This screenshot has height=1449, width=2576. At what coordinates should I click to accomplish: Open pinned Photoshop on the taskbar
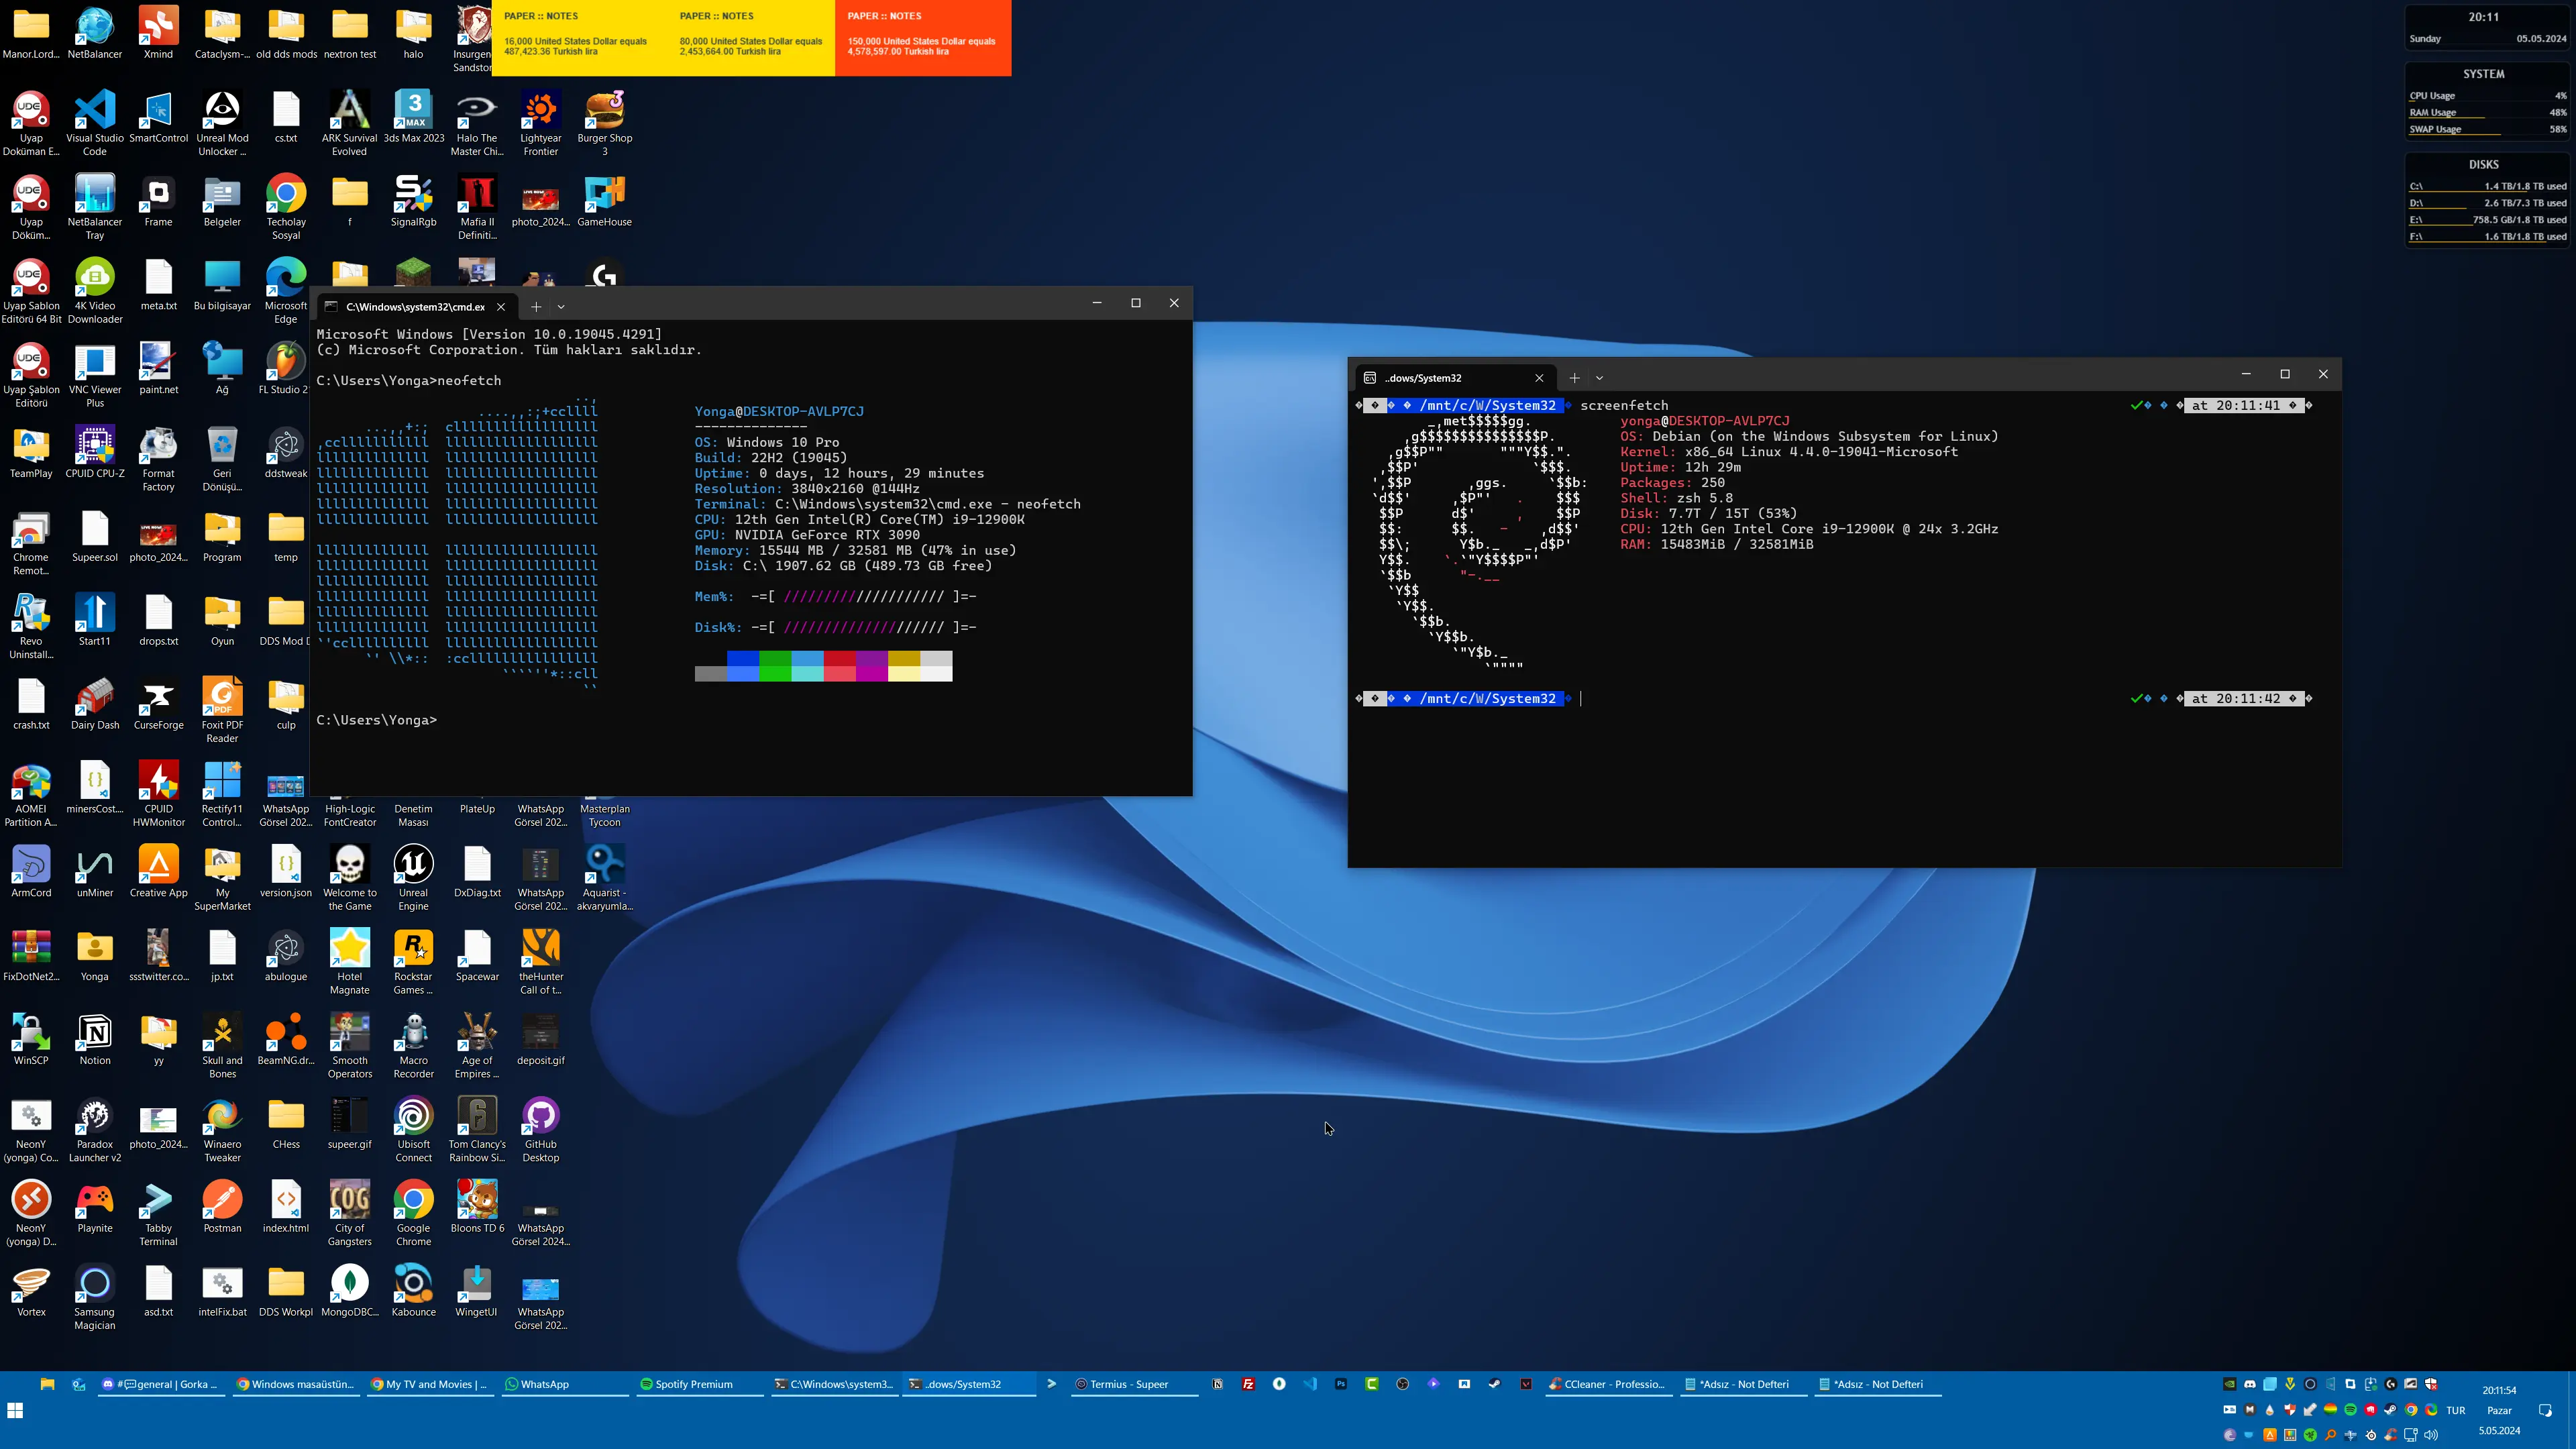click(x=1341, y=1384)
